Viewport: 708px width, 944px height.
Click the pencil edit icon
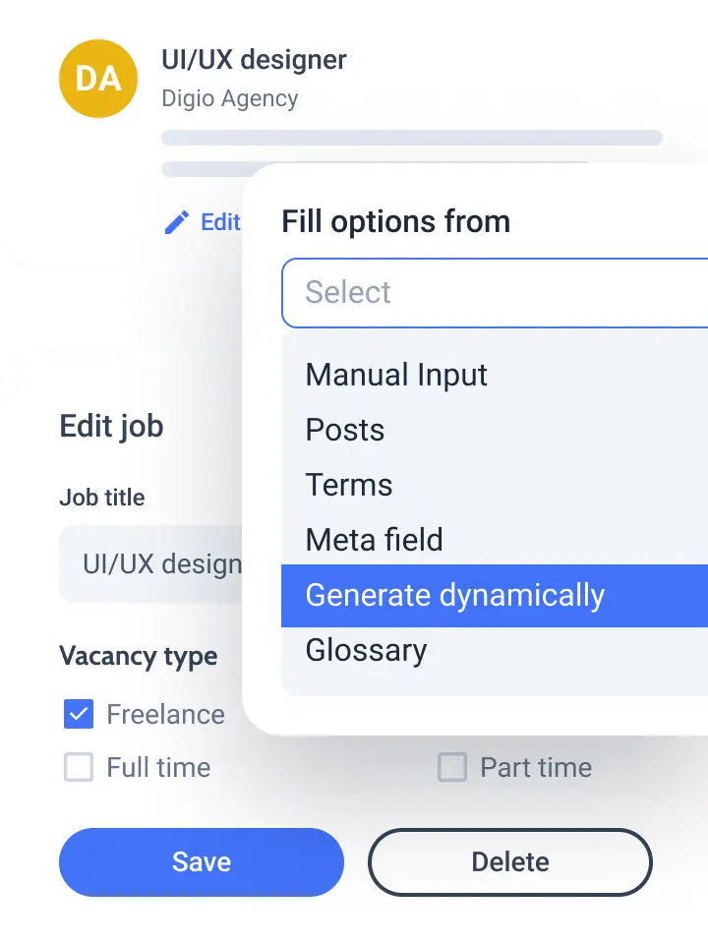coord(177,222)
